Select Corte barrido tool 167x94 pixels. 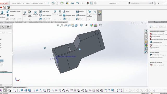click(44, 11)
